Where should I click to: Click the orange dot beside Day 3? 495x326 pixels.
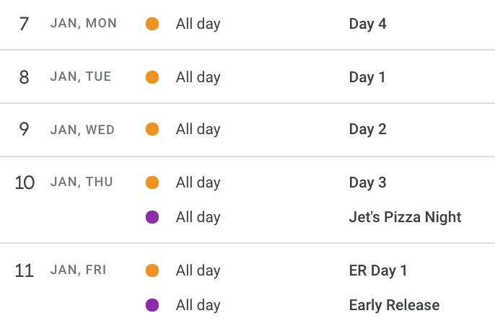(152, 182)
